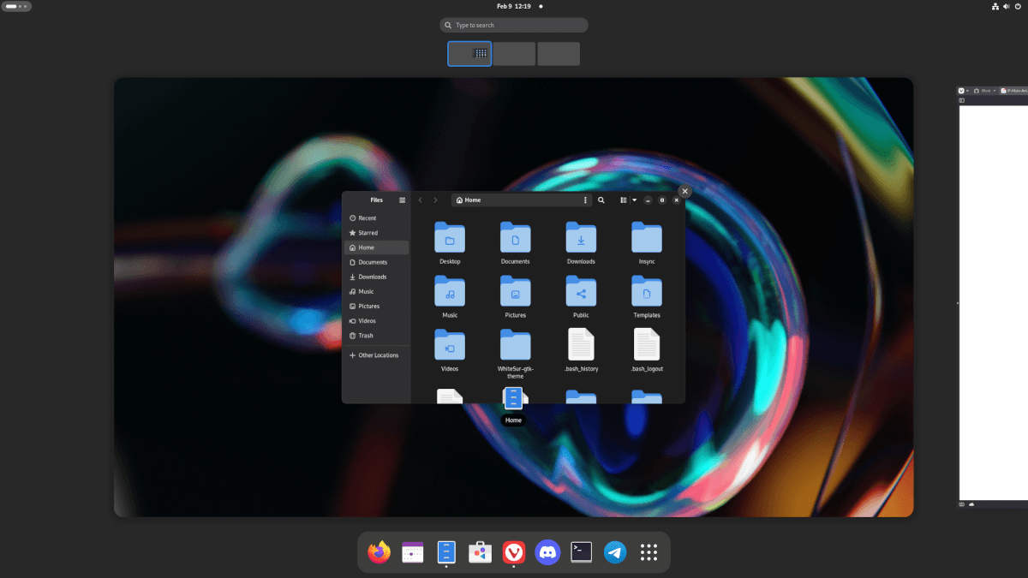Open the Show Applications grid in the dock
The width and height of the screenshot is (1028, 578).
(648, 551)
